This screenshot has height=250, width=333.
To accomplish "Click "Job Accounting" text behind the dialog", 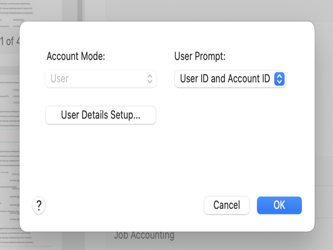I will [144, 235].
